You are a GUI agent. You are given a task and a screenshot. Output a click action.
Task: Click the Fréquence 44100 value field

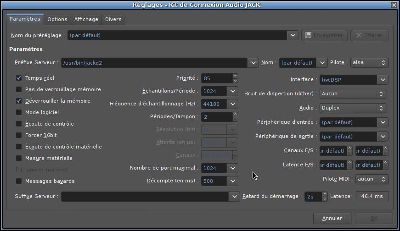(214, 104)
